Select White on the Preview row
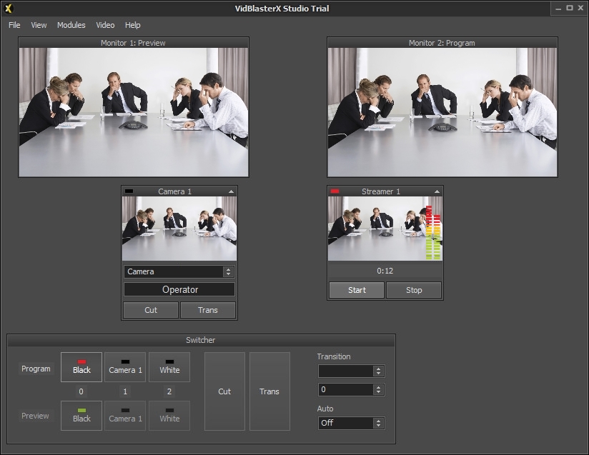 (169, 415)
